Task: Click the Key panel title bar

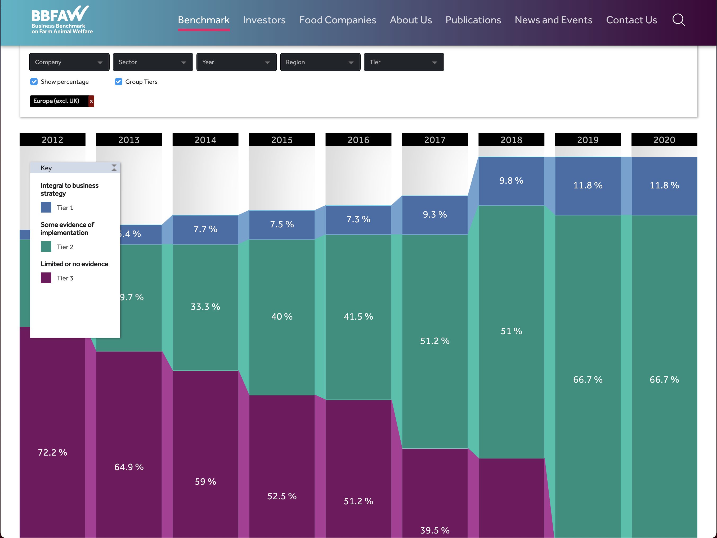Action: [75, 168]
